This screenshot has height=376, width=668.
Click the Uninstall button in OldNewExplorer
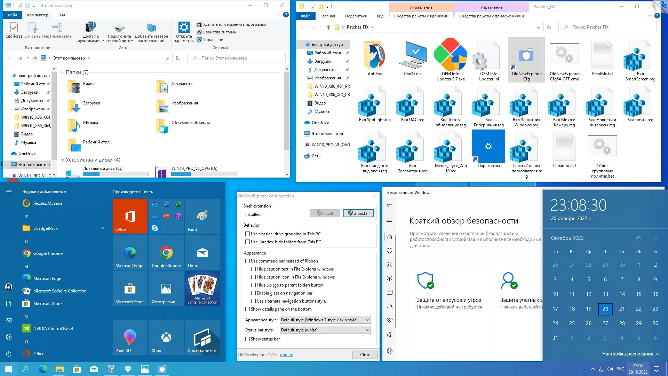pyautogui.click(x=358, y=213)
